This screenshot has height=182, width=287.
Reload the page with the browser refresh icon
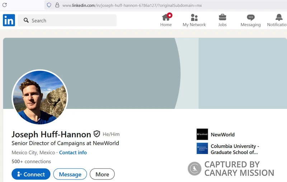coord(5,5)
